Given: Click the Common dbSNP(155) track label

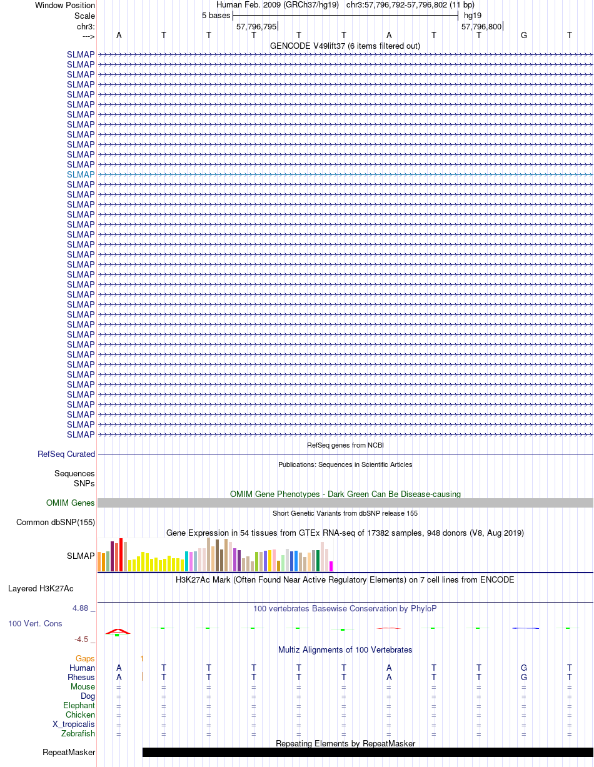Looking at the screenshot, I should [x=56, y=522].
